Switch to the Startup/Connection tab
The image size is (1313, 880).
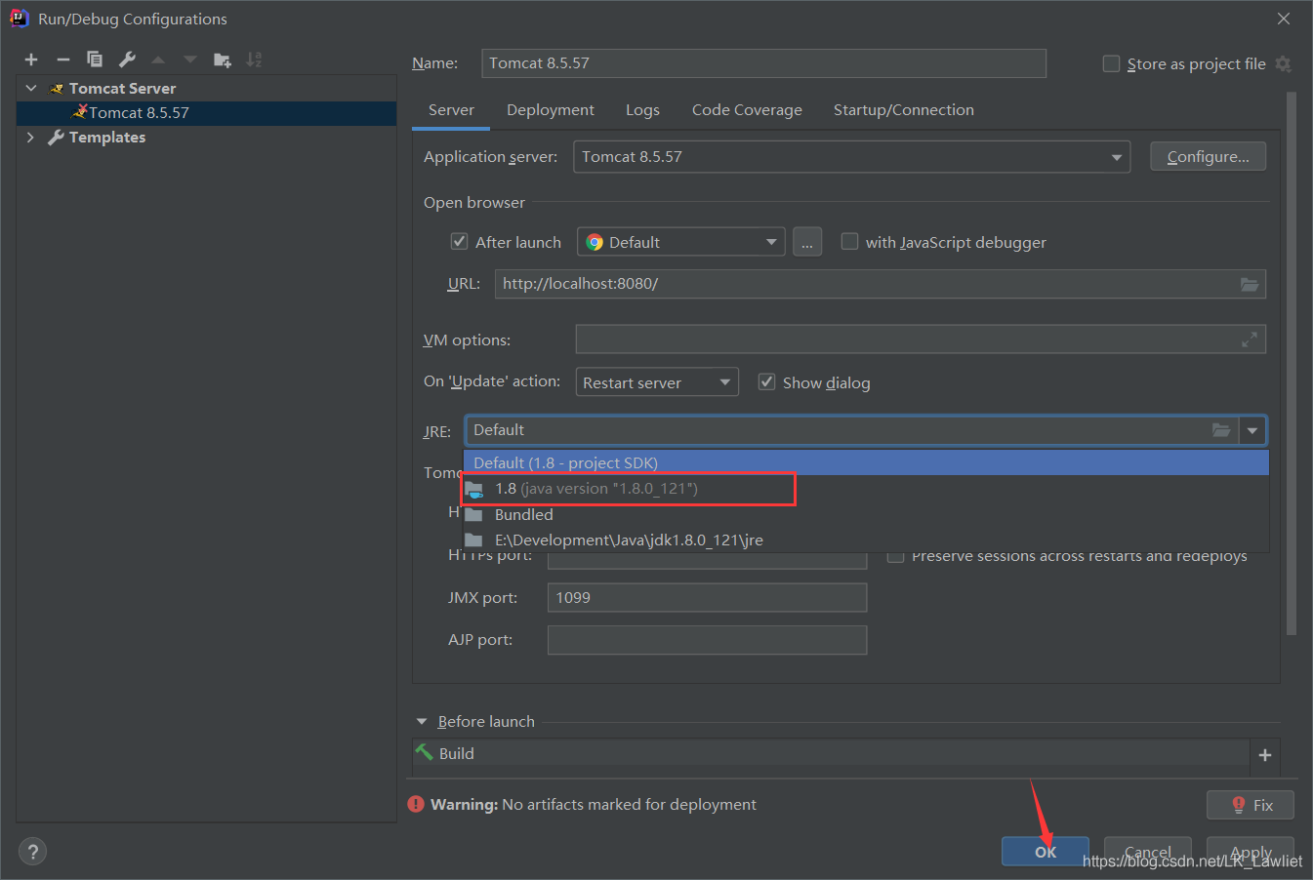(x=904, y=110)
